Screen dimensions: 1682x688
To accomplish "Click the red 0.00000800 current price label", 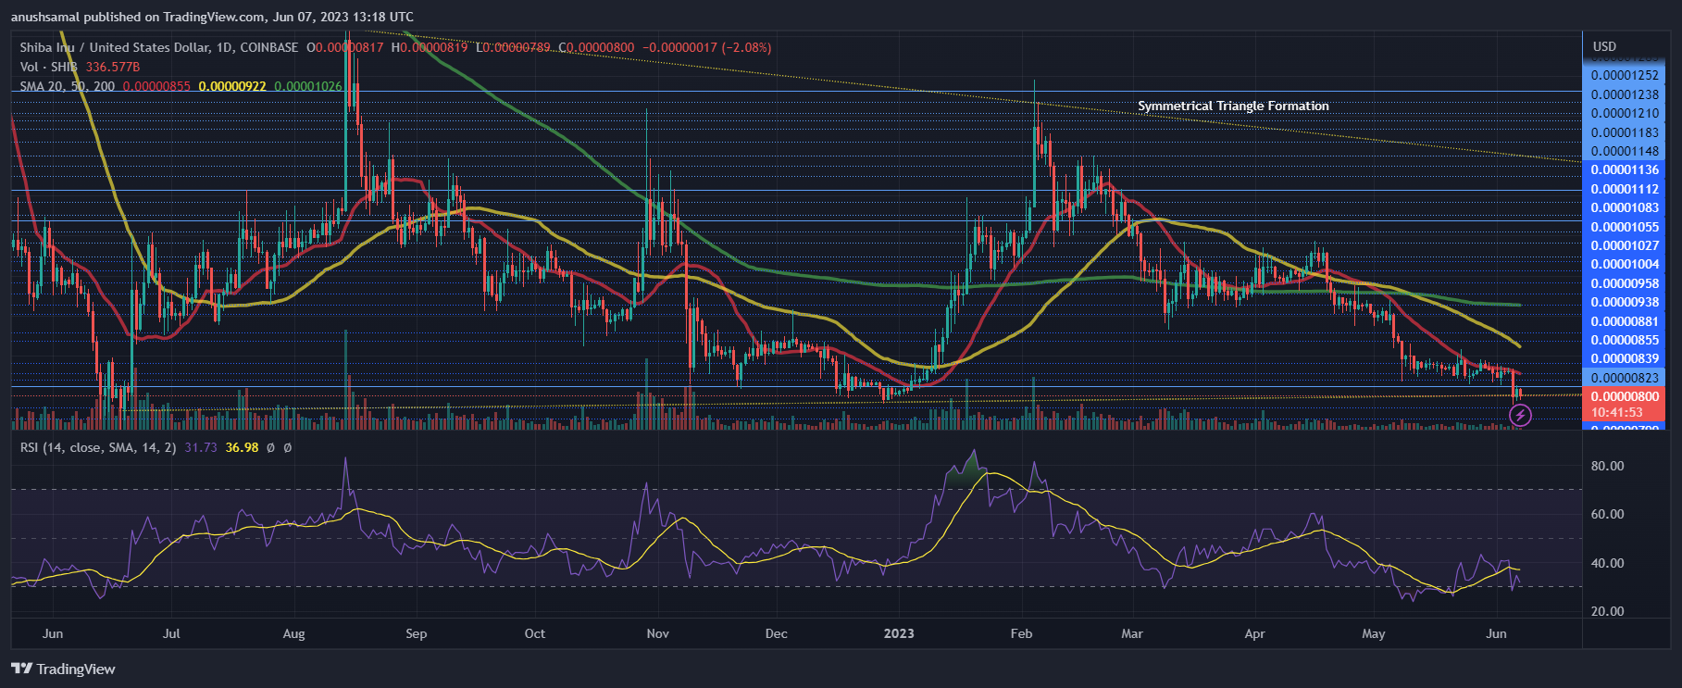I will click(x=1625, y=396).
